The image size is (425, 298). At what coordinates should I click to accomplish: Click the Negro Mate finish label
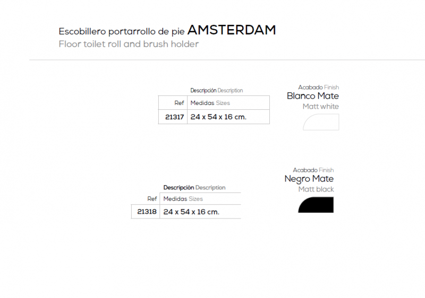pyautogui.click(x=309, y=179)
